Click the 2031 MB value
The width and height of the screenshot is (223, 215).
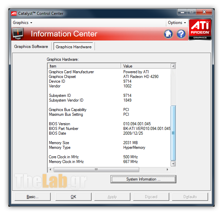pos(130,143)
